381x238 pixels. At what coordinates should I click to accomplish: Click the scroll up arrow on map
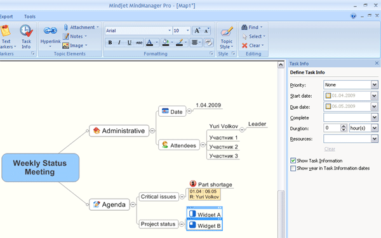click(x=281, y=65)
